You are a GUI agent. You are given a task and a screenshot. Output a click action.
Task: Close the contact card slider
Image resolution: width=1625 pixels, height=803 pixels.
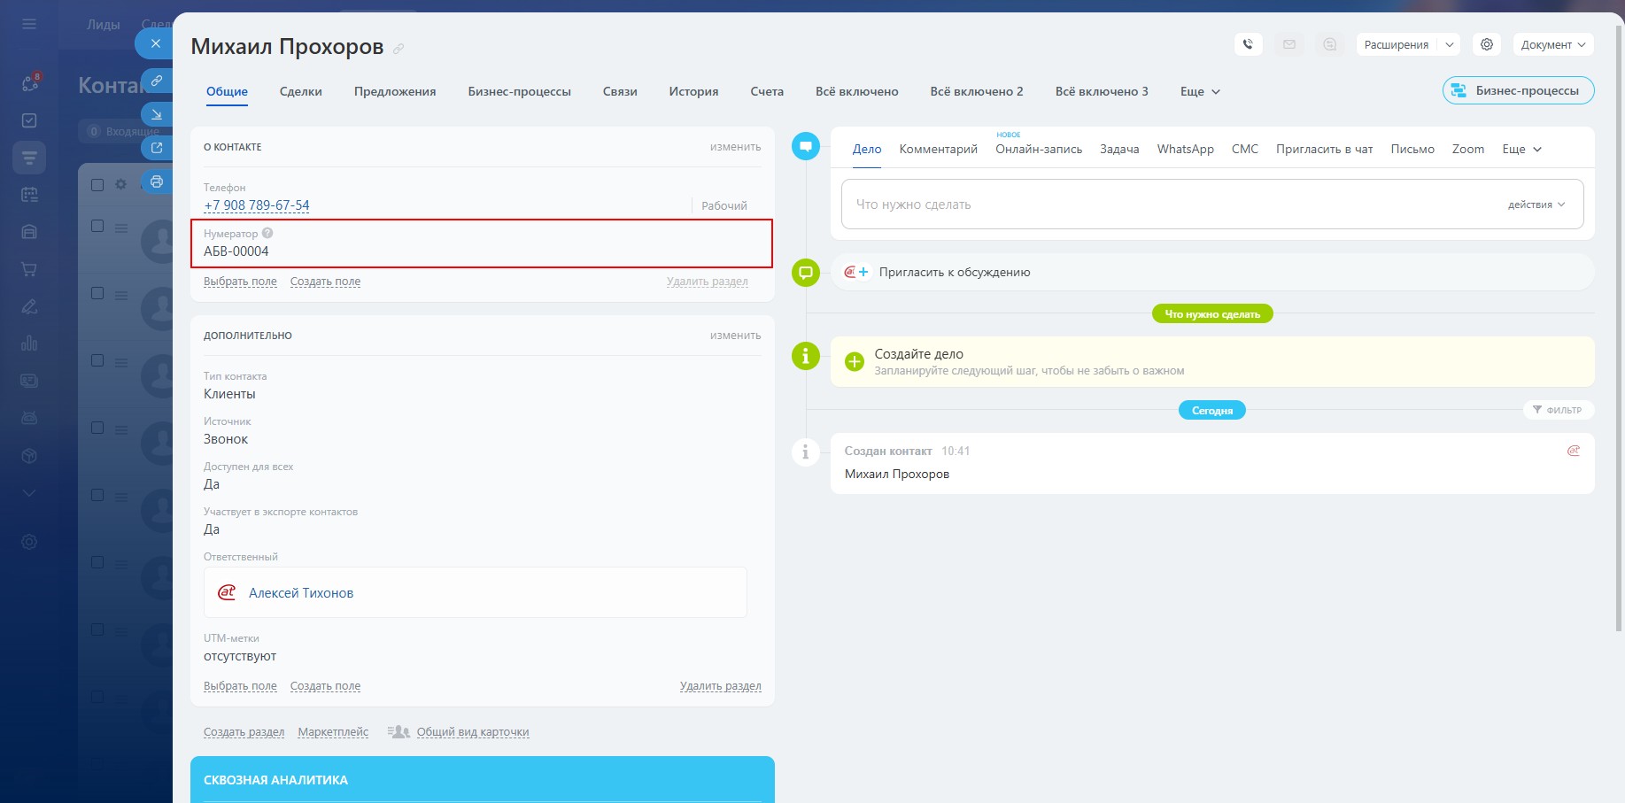[156, 43]
